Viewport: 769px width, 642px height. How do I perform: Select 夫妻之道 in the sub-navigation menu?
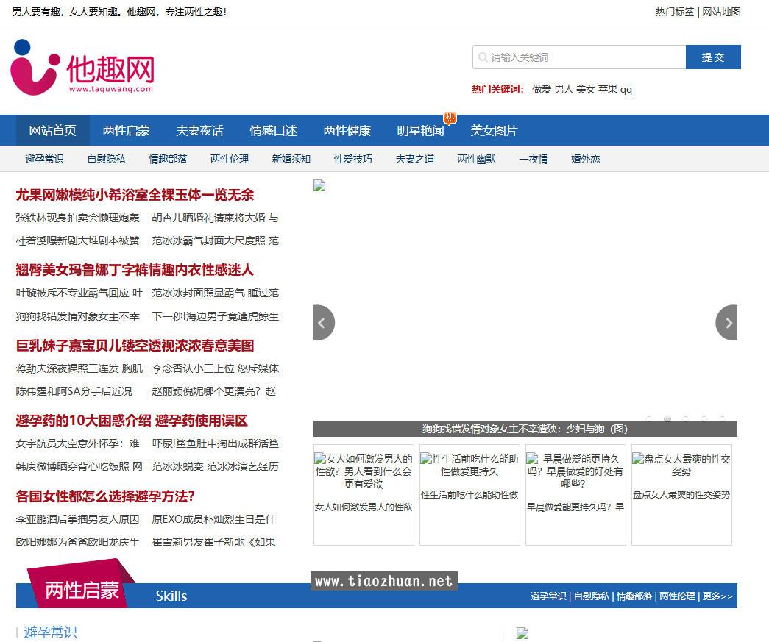point(414,158)
